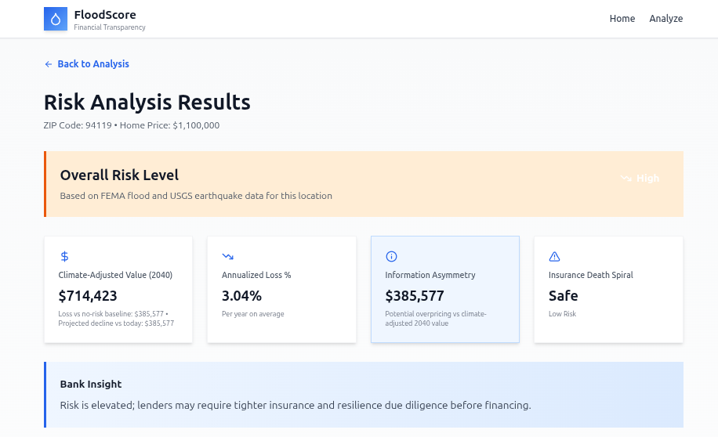Screen dimensions: 718x437
Task: Click the Overall Risk Level banner
Action: [x=364, y=184]
